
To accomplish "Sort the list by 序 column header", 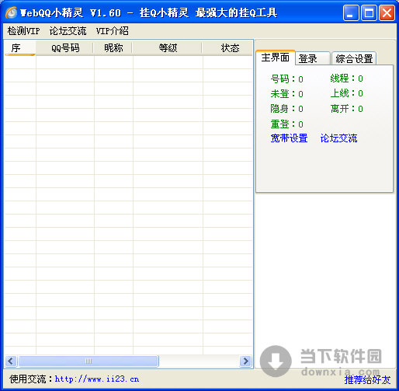I will (20, 48).
